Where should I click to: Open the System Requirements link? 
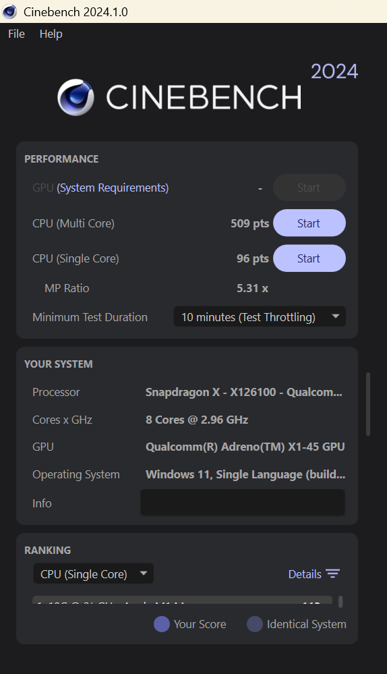[x=113, y=188]
